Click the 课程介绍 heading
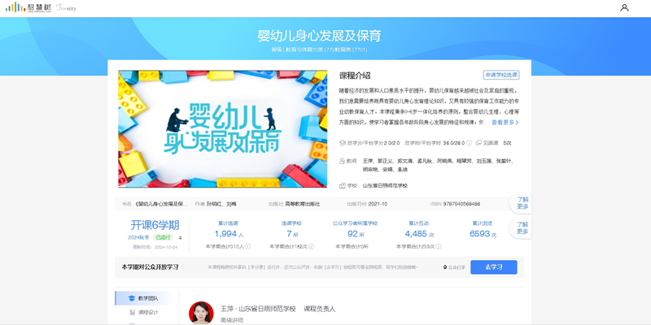This screenshot has height=325, width=651. 355,76
